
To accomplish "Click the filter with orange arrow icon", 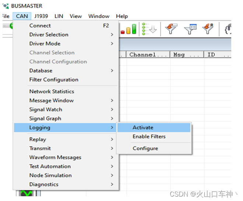I will [x=171, y=29].
